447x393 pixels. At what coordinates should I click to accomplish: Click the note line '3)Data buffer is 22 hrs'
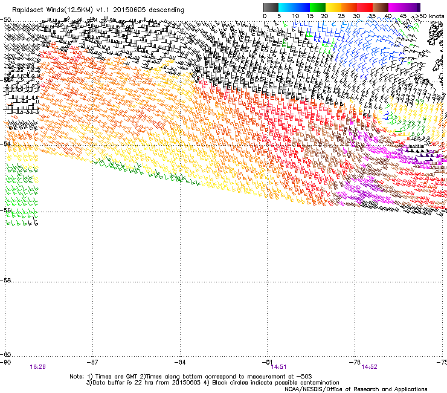coord(213,383)
